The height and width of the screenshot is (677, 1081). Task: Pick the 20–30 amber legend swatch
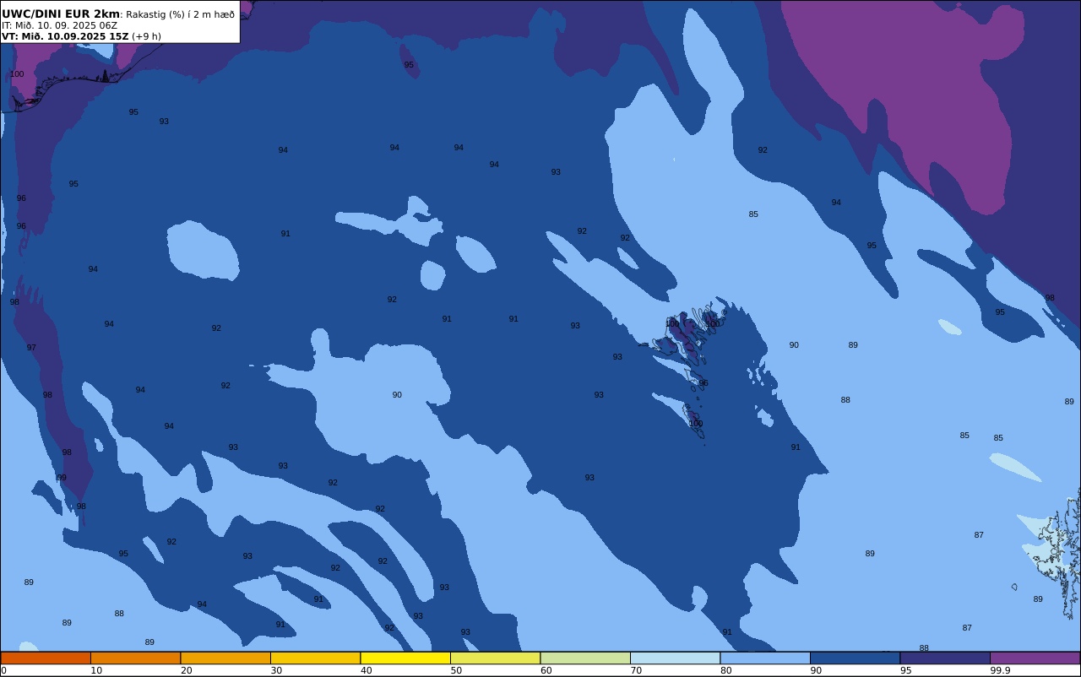pyautogui.click(x=225, y=658)
